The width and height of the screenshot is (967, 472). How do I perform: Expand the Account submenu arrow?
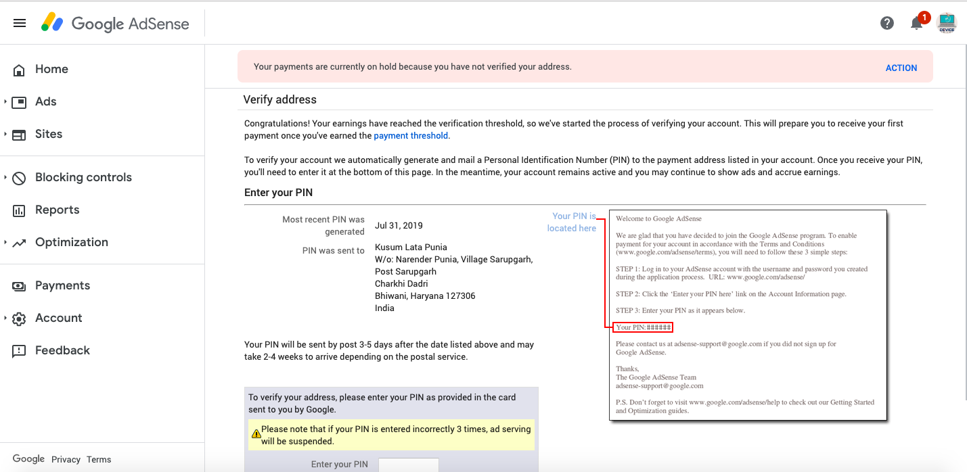[x=5, y=318]
